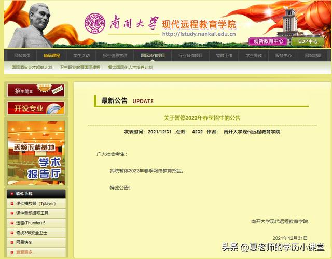The width and height of the screenshot is (332, 259).
Task: Click the 开设专业 red banner
Action: [36, 108]
